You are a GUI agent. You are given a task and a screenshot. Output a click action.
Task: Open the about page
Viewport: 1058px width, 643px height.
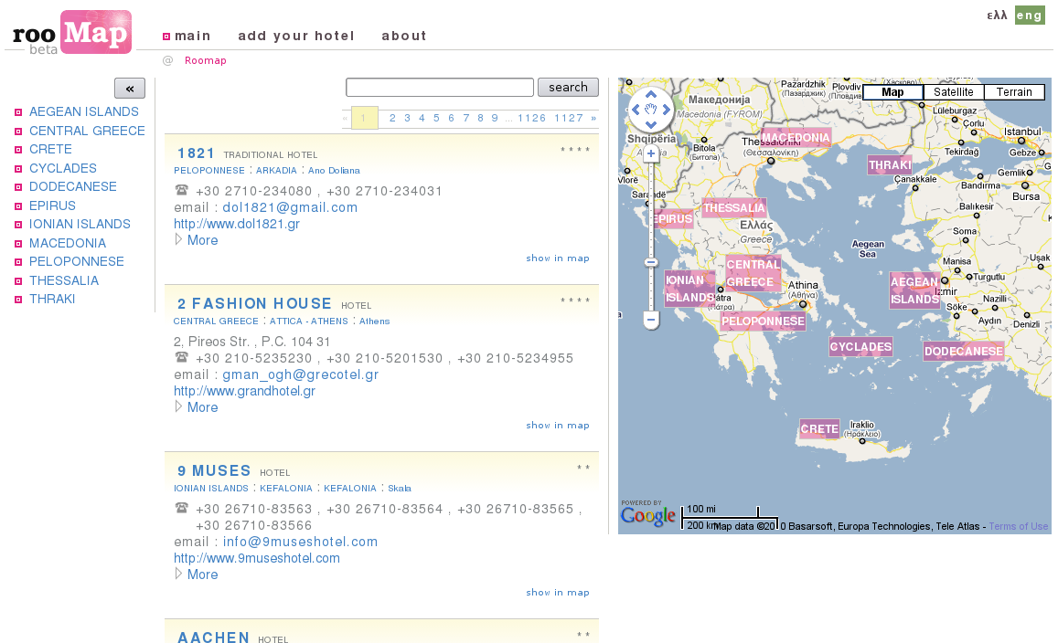coord(404,36)
